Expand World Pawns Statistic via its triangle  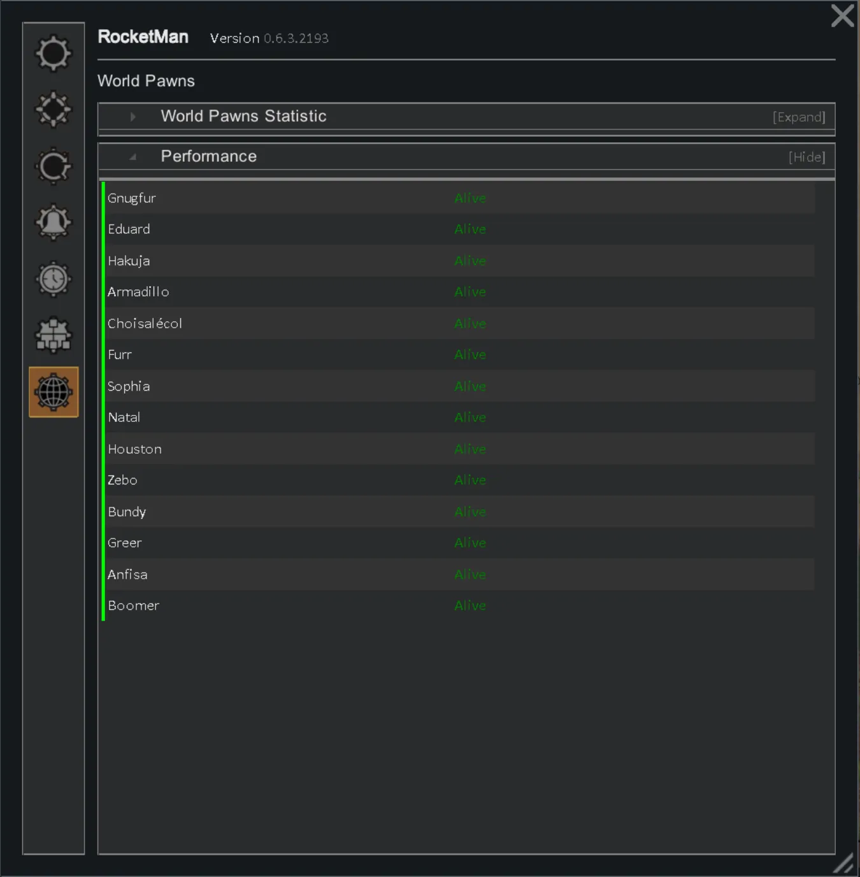[133, 117]
